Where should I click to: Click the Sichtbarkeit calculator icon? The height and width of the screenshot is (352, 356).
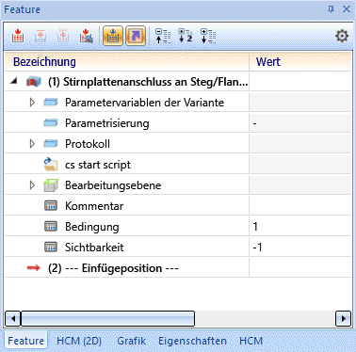(51, 248)
